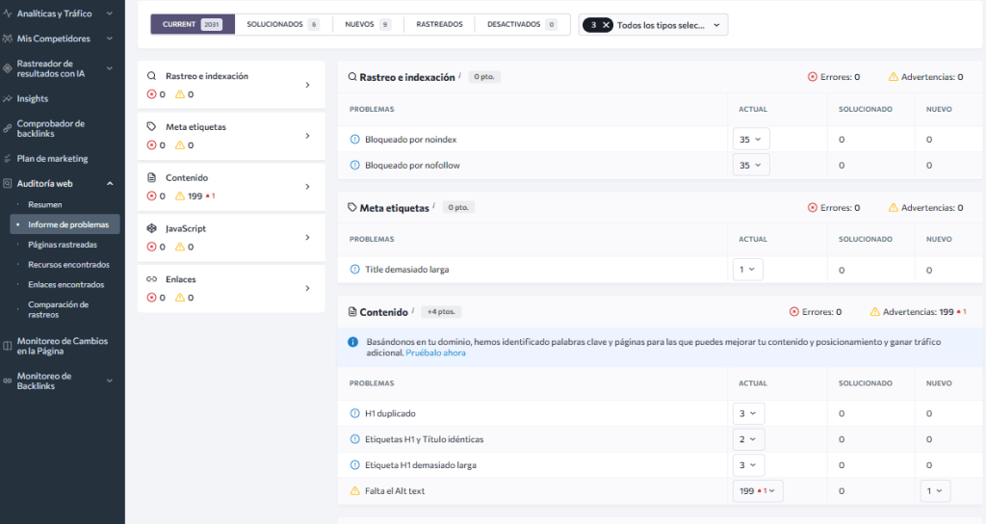Open the Rastreados tab
The width and height of the screenshot is (986, 524).
point(439,24)
